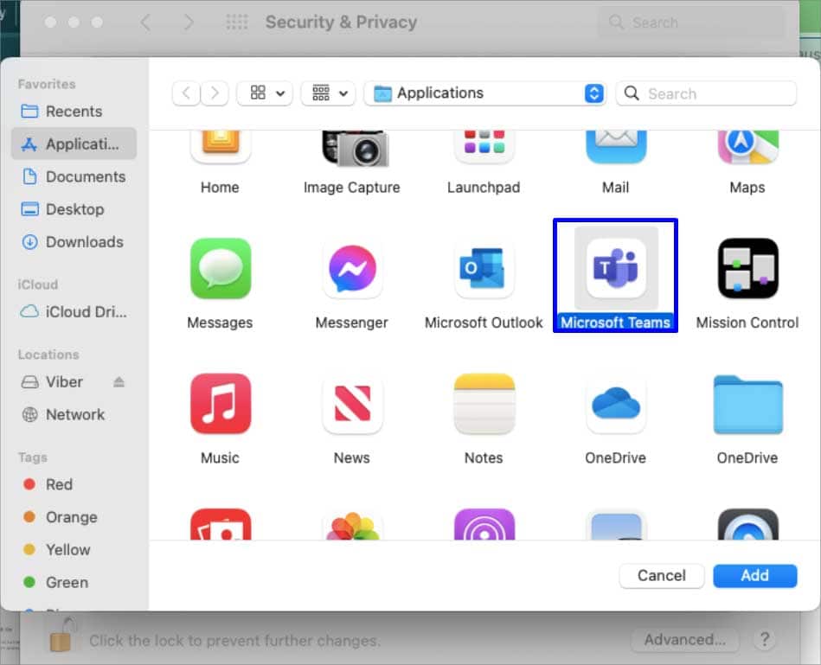Select the Mail app icon
The height and width of the screenshot is (665, 821).
pyautogui.click(x=616, y=147)
